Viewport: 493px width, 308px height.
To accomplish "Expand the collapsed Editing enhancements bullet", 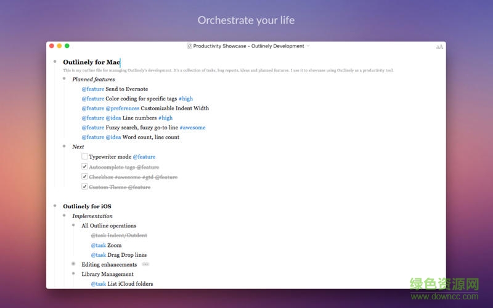I will pos(73,264).
